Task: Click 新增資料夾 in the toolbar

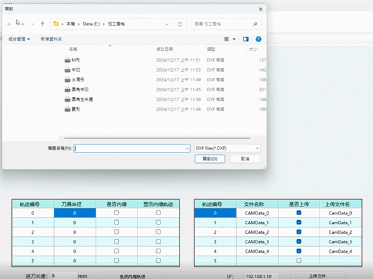Action: 52,38
